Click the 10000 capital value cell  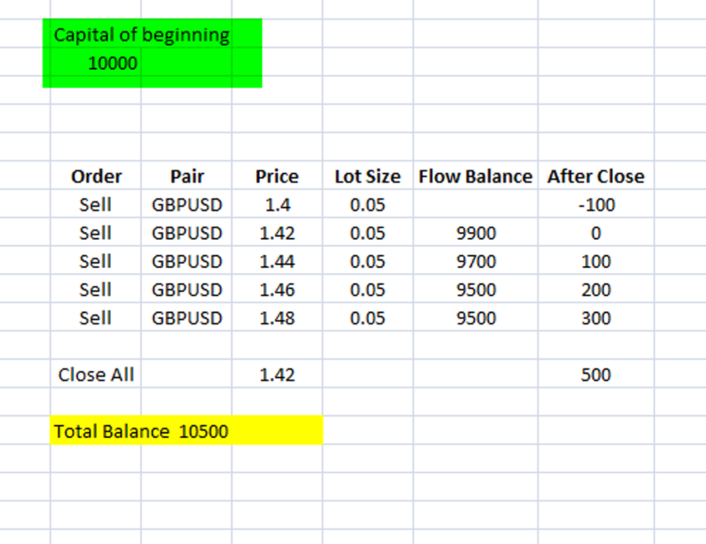click(96, 62)
